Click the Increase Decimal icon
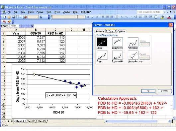This screenshot has width=176, height=131. coord(135,17)
